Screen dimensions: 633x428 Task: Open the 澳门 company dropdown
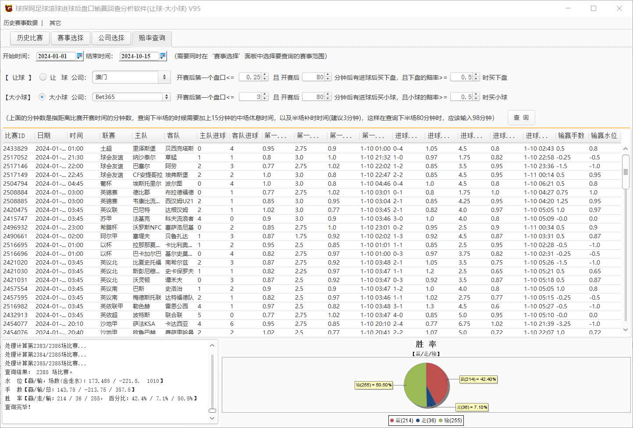pos(164,77)
